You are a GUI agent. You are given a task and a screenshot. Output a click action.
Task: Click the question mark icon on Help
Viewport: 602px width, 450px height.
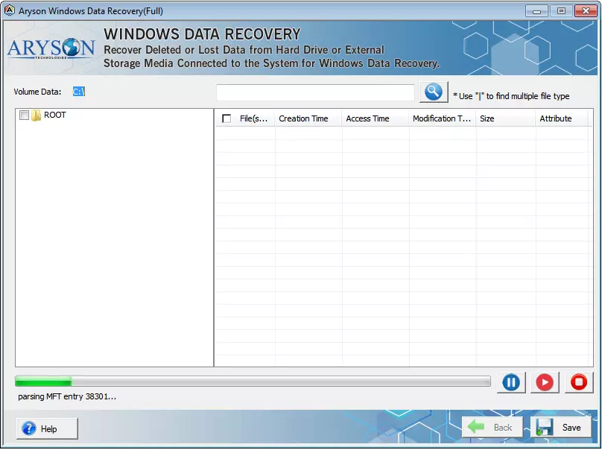tap(29, 428)
